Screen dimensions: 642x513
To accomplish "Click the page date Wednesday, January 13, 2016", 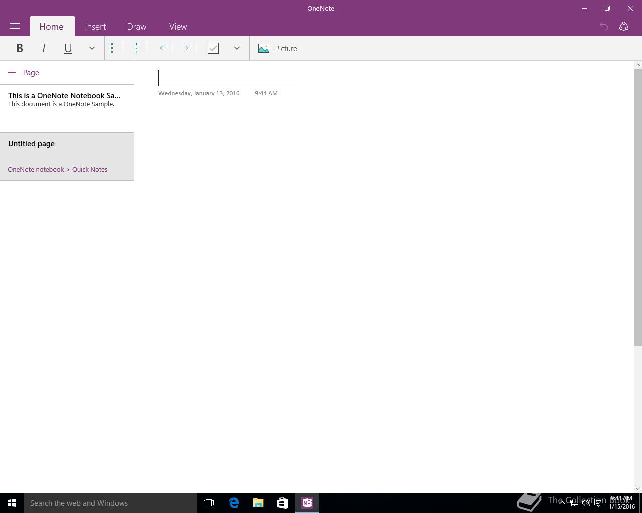I will [x=199, y=93].
